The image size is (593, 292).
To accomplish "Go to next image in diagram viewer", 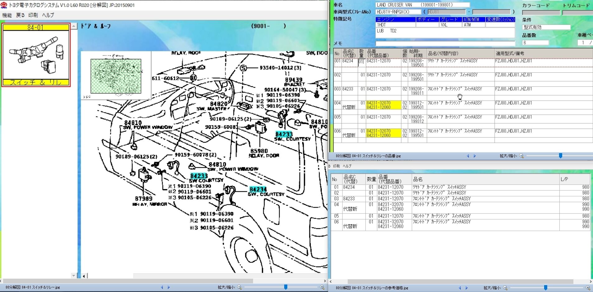I will [x=169, y=287].
